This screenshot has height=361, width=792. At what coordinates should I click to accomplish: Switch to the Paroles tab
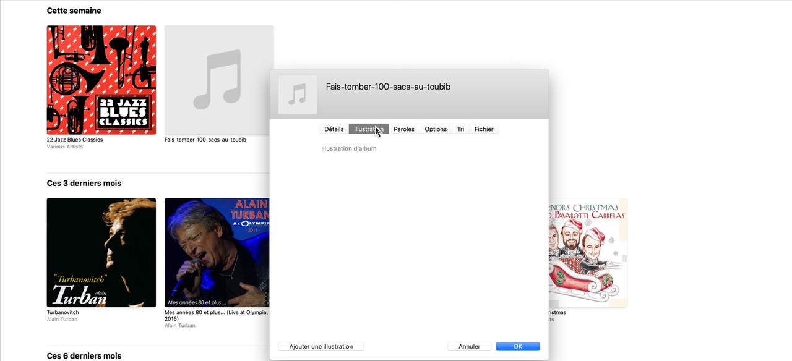click(x=404, y=129)
